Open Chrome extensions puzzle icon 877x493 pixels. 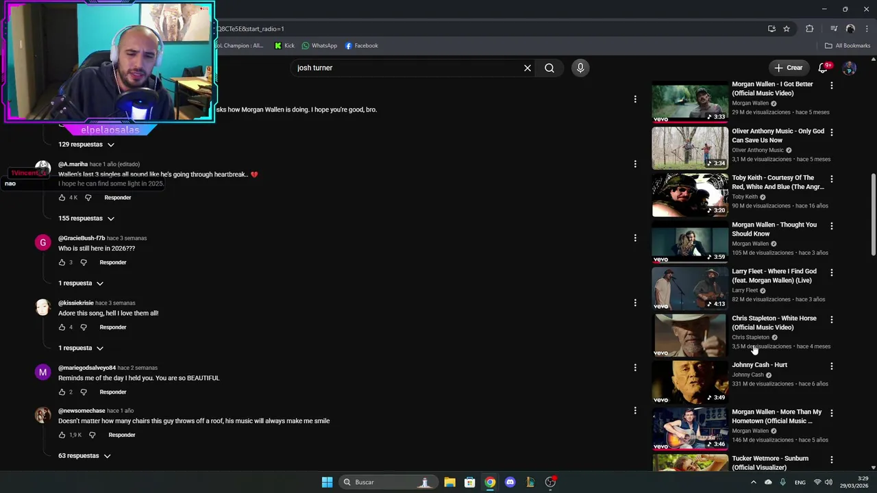810,29
